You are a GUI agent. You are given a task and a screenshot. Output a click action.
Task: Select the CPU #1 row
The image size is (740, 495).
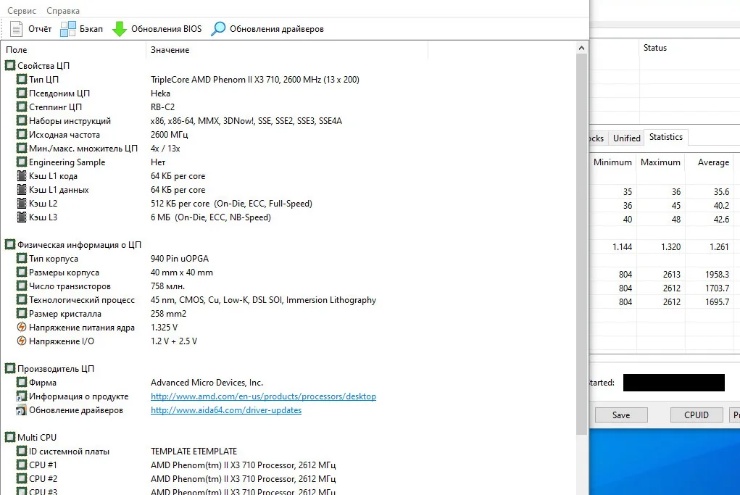coord(289,465)
